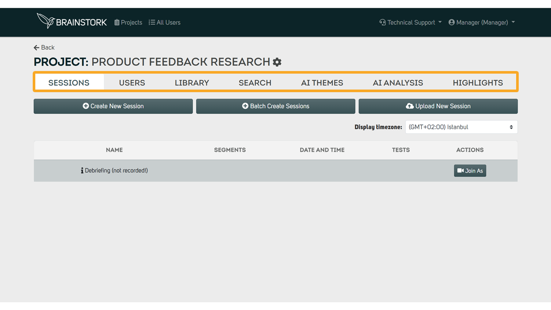Open the Manager account dropdown
This screenshot has width=551, height=310.
click(x=481, y=22)
